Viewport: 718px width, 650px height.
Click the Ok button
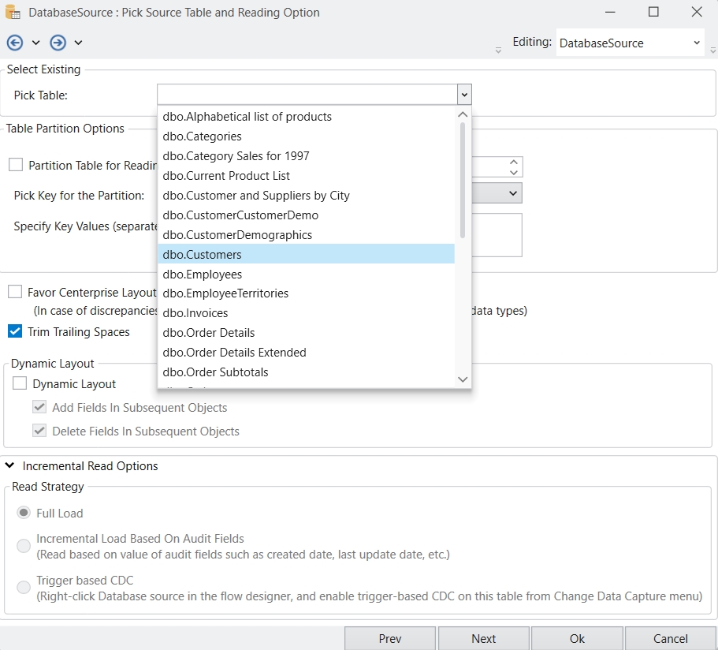577,638
